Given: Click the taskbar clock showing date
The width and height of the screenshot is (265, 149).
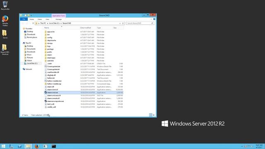Looking at the screenshot, I should click(259, 146).
